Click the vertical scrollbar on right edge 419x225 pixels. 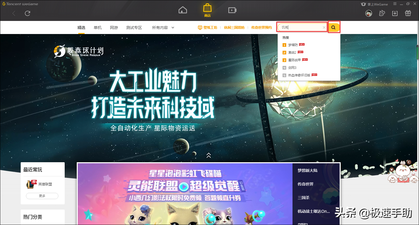click(417, 52)
